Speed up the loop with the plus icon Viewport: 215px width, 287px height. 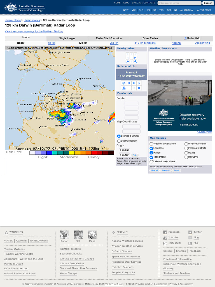[134, 88]
